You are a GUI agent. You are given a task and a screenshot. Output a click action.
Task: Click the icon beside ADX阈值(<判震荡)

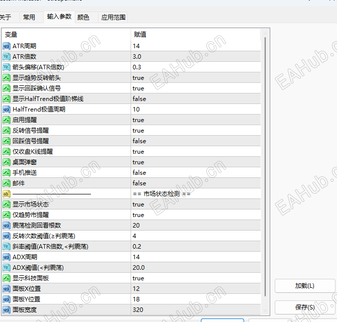pos(7,268)
